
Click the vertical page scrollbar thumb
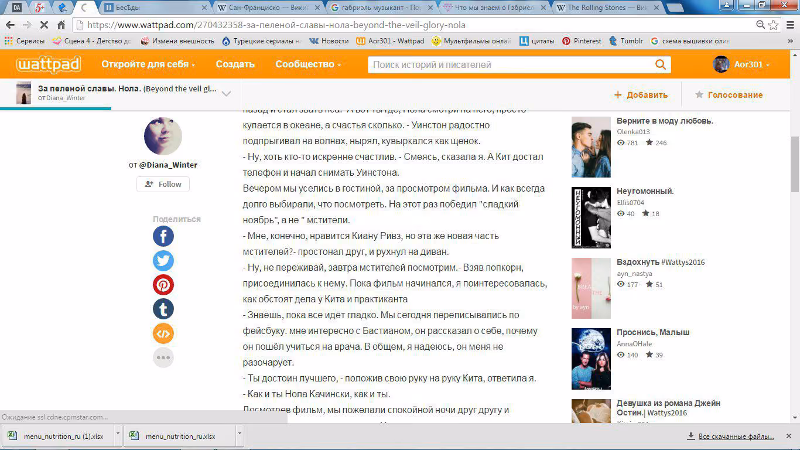pyautogui.click(x=795, y=163)
